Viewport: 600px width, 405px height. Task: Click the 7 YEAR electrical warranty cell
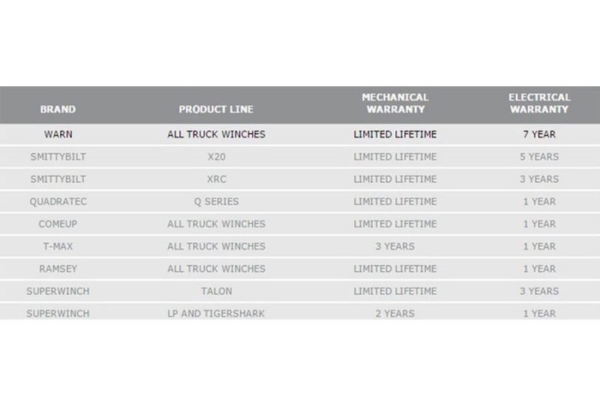[x=539, y=134]
